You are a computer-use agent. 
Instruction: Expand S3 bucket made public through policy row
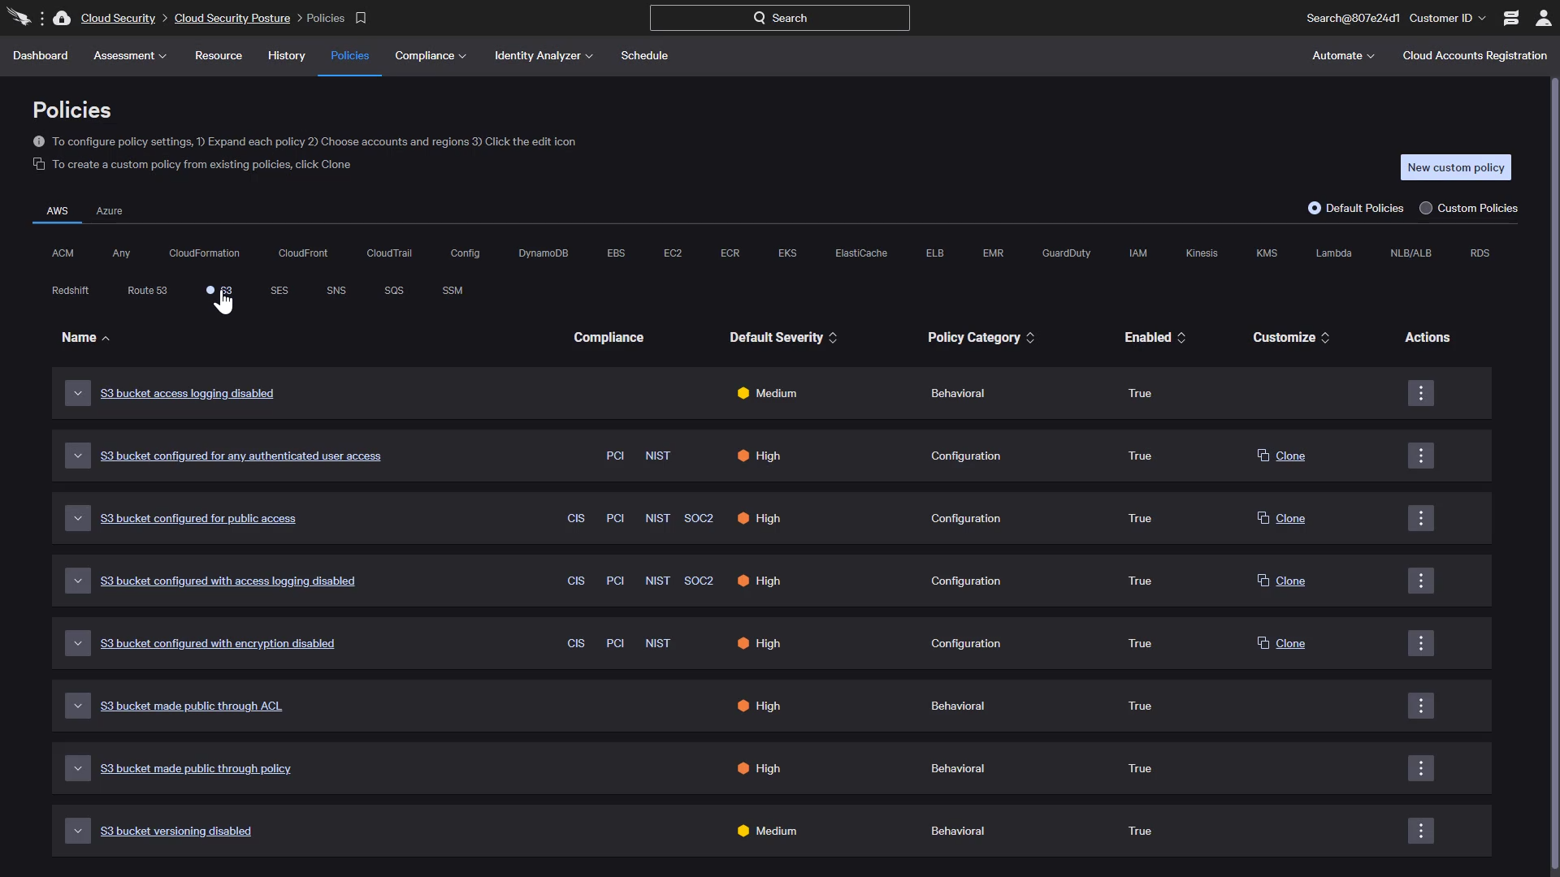[x=78, y=768]
